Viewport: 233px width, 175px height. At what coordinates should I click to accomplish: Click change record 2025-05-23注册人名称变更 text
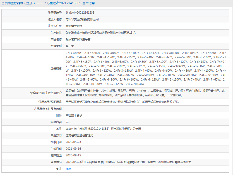(129, 162)
